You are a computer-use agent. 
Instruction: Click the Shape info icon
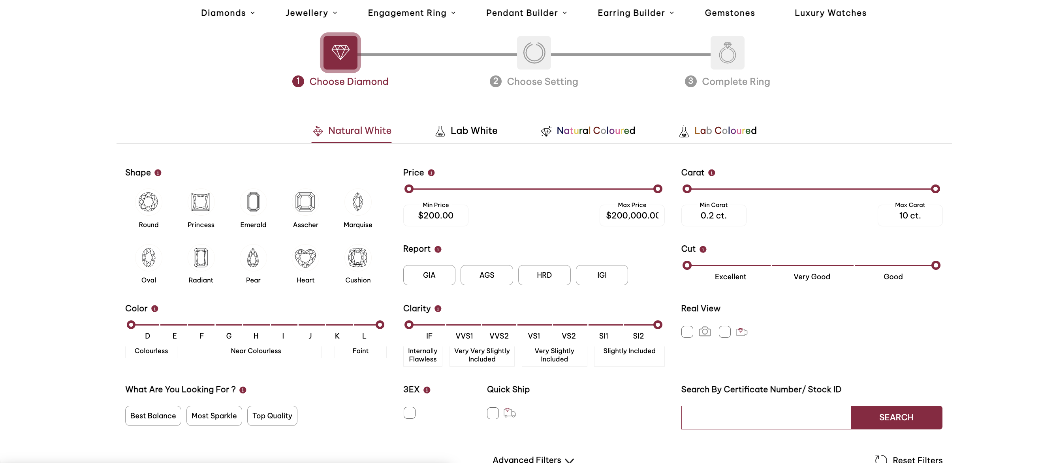[x=158, y=173]
